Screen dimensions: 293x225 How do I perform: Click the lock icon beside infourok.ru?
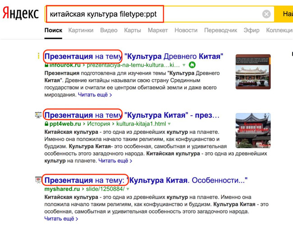[46, 65]
